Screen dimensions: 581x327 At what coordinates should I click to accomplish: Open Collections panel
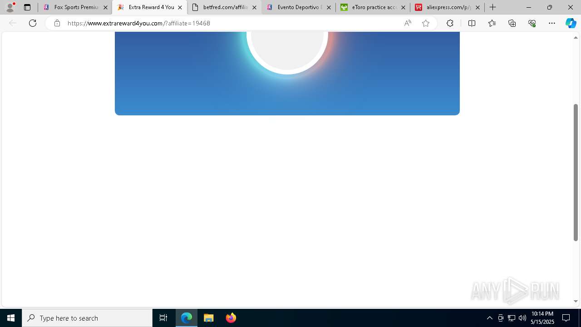(x=512, y=23)
